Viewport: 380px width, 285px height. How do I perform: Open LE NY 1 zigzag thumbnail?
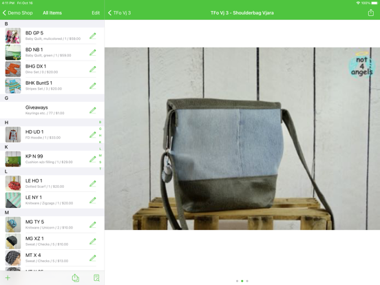[x=13, y=200]
